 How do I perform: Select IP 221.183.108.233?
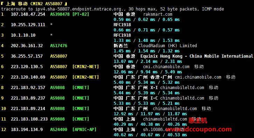[x=29, y=119]
